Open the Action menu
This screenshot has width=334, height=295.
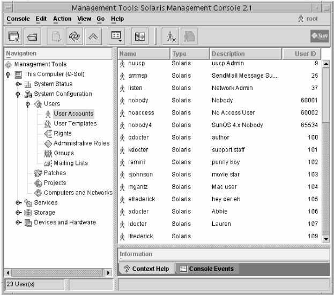tap(62, 19)
